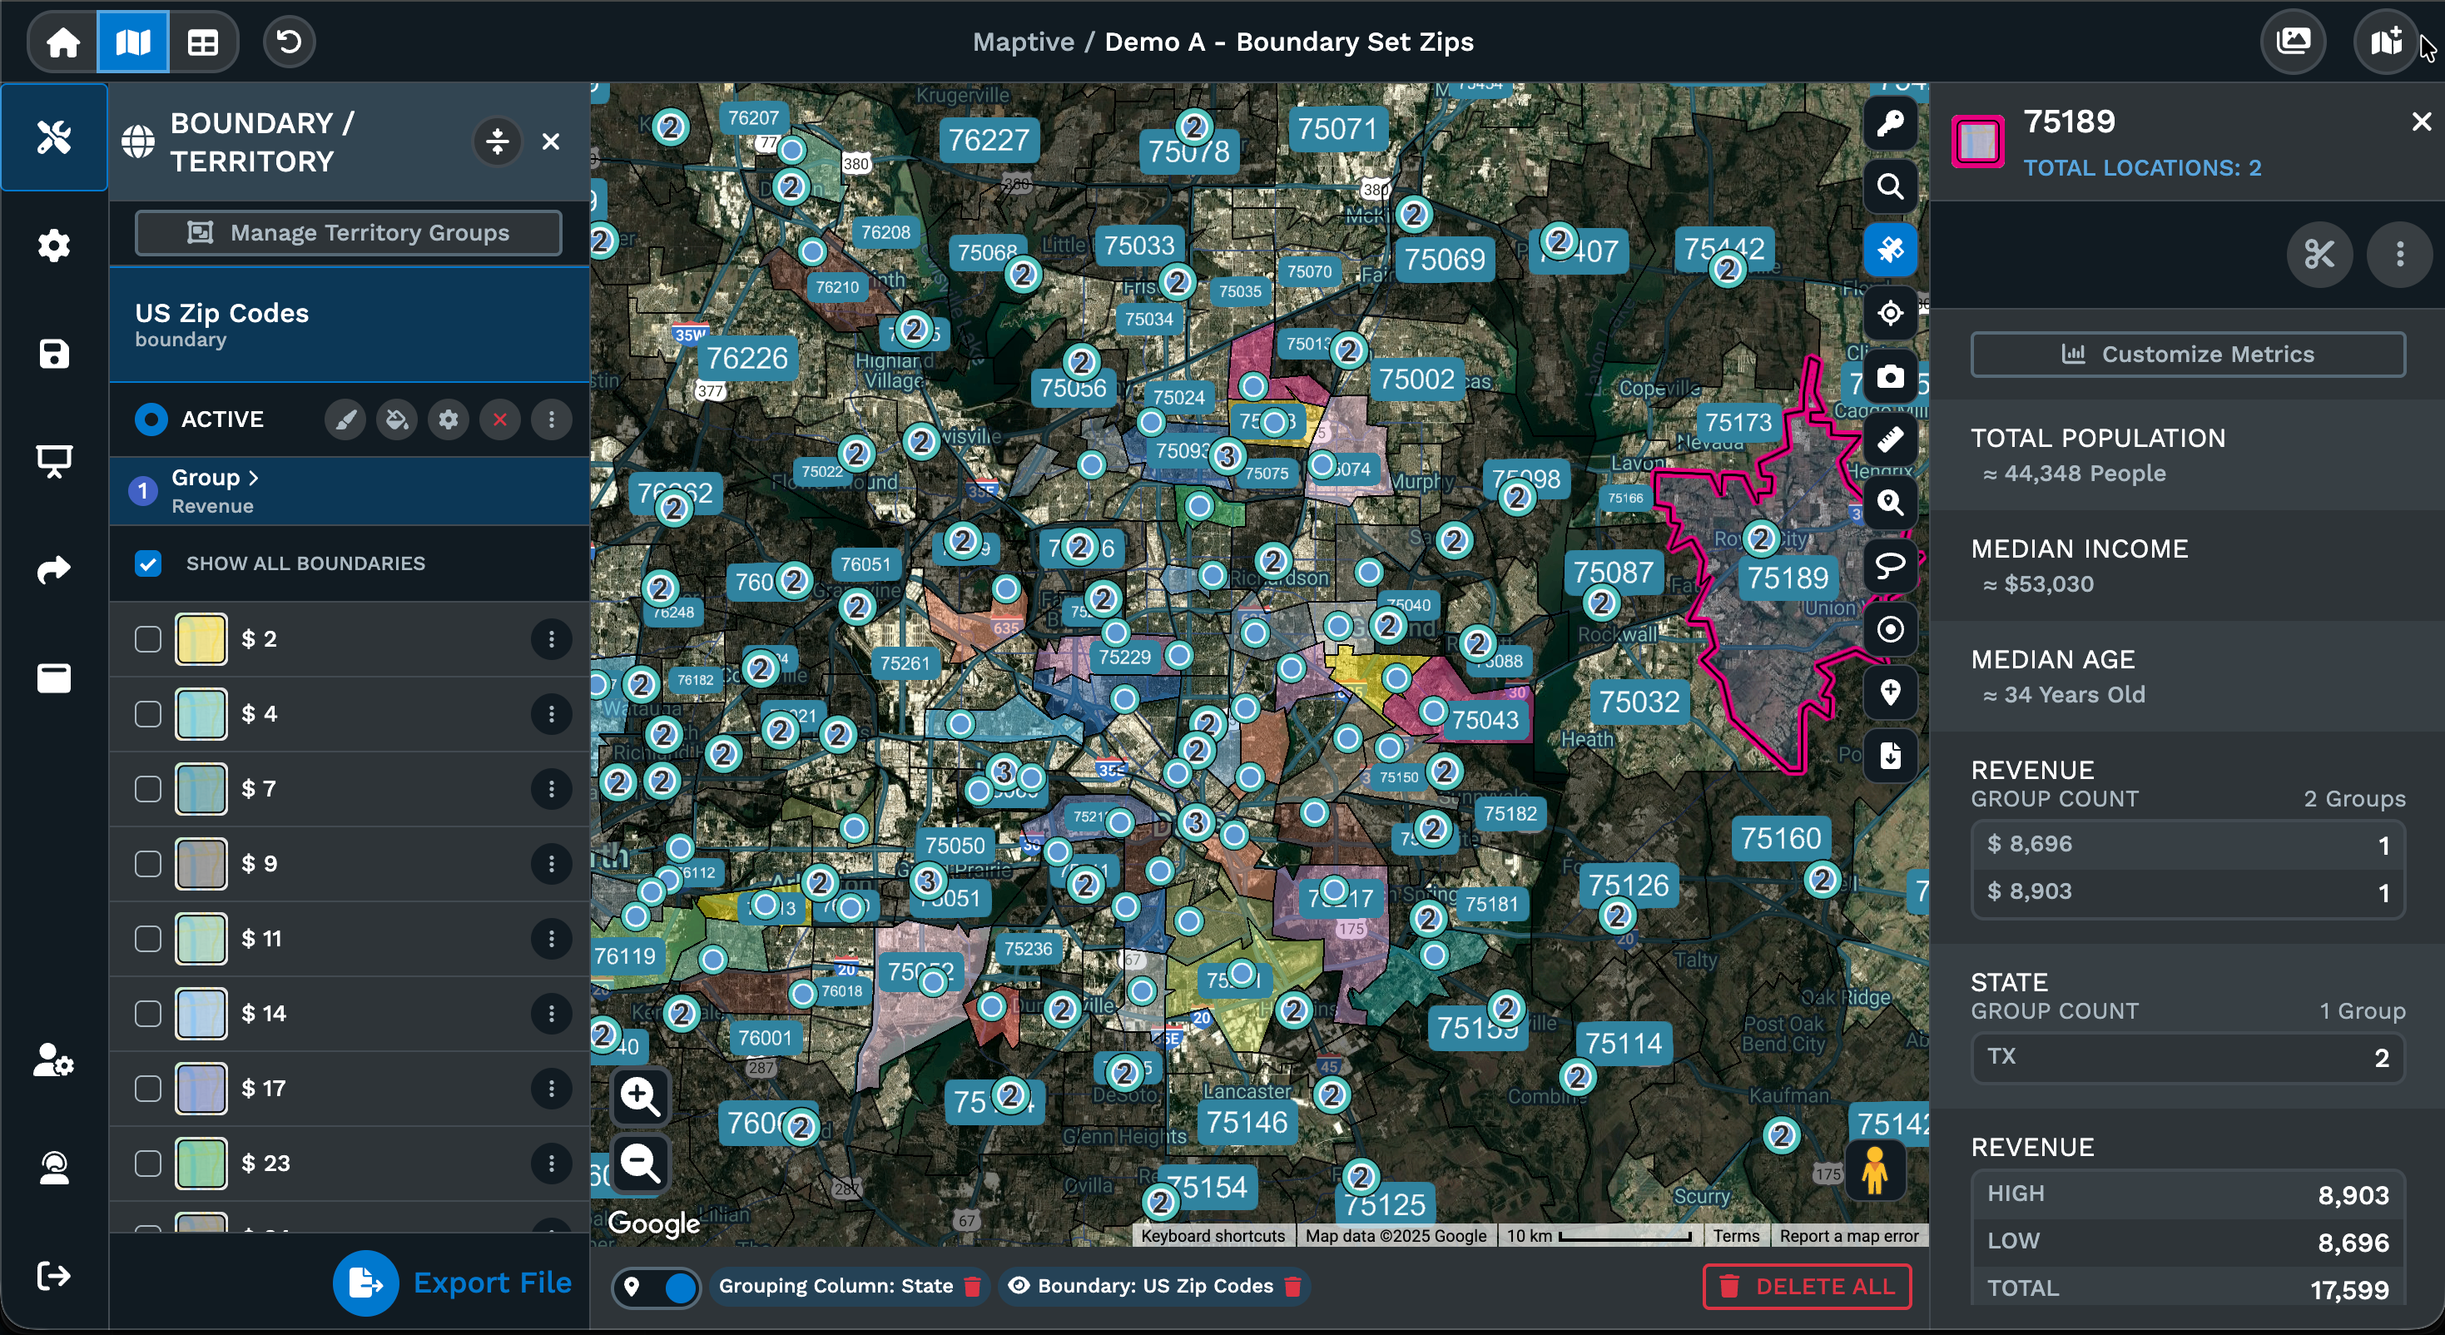Viewport: 2445px width, 1335px height.
Task: Click the add location pin tool
Action: pos(1891,693)
